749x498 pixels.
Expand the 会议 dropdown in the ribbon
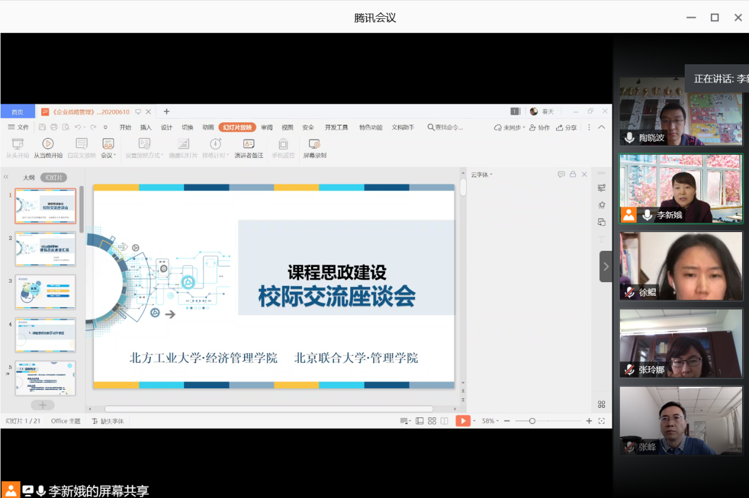click(109, 155)
